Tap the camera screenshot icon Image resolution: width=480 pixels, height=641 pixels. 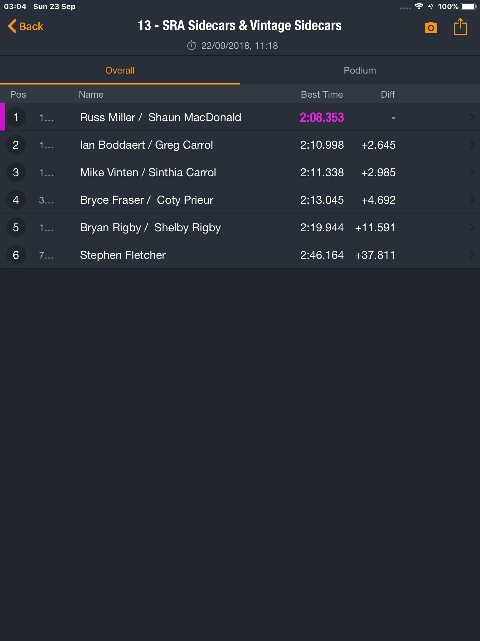431,28
